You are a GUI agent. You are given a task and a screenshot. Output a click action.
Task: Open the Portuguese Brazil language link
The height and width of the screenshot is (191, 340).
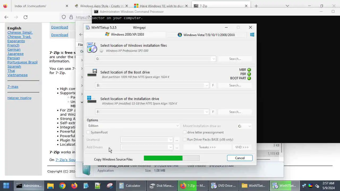(22, 62)
